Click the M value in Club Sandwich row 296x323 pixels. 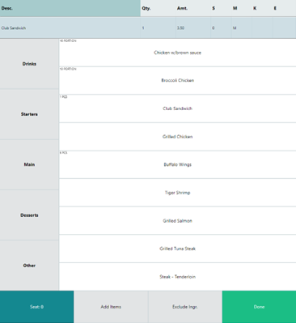coord(235,28)
